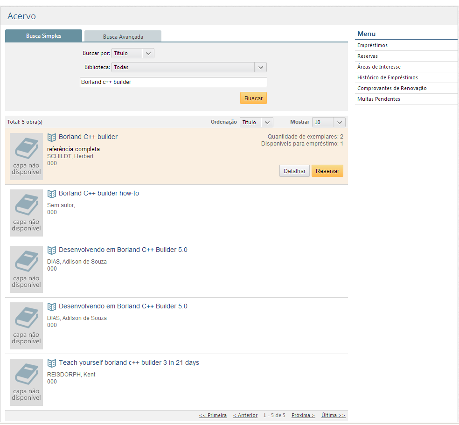Click the Próxima page link
This screenshot has width=459, height=425.
303,415
